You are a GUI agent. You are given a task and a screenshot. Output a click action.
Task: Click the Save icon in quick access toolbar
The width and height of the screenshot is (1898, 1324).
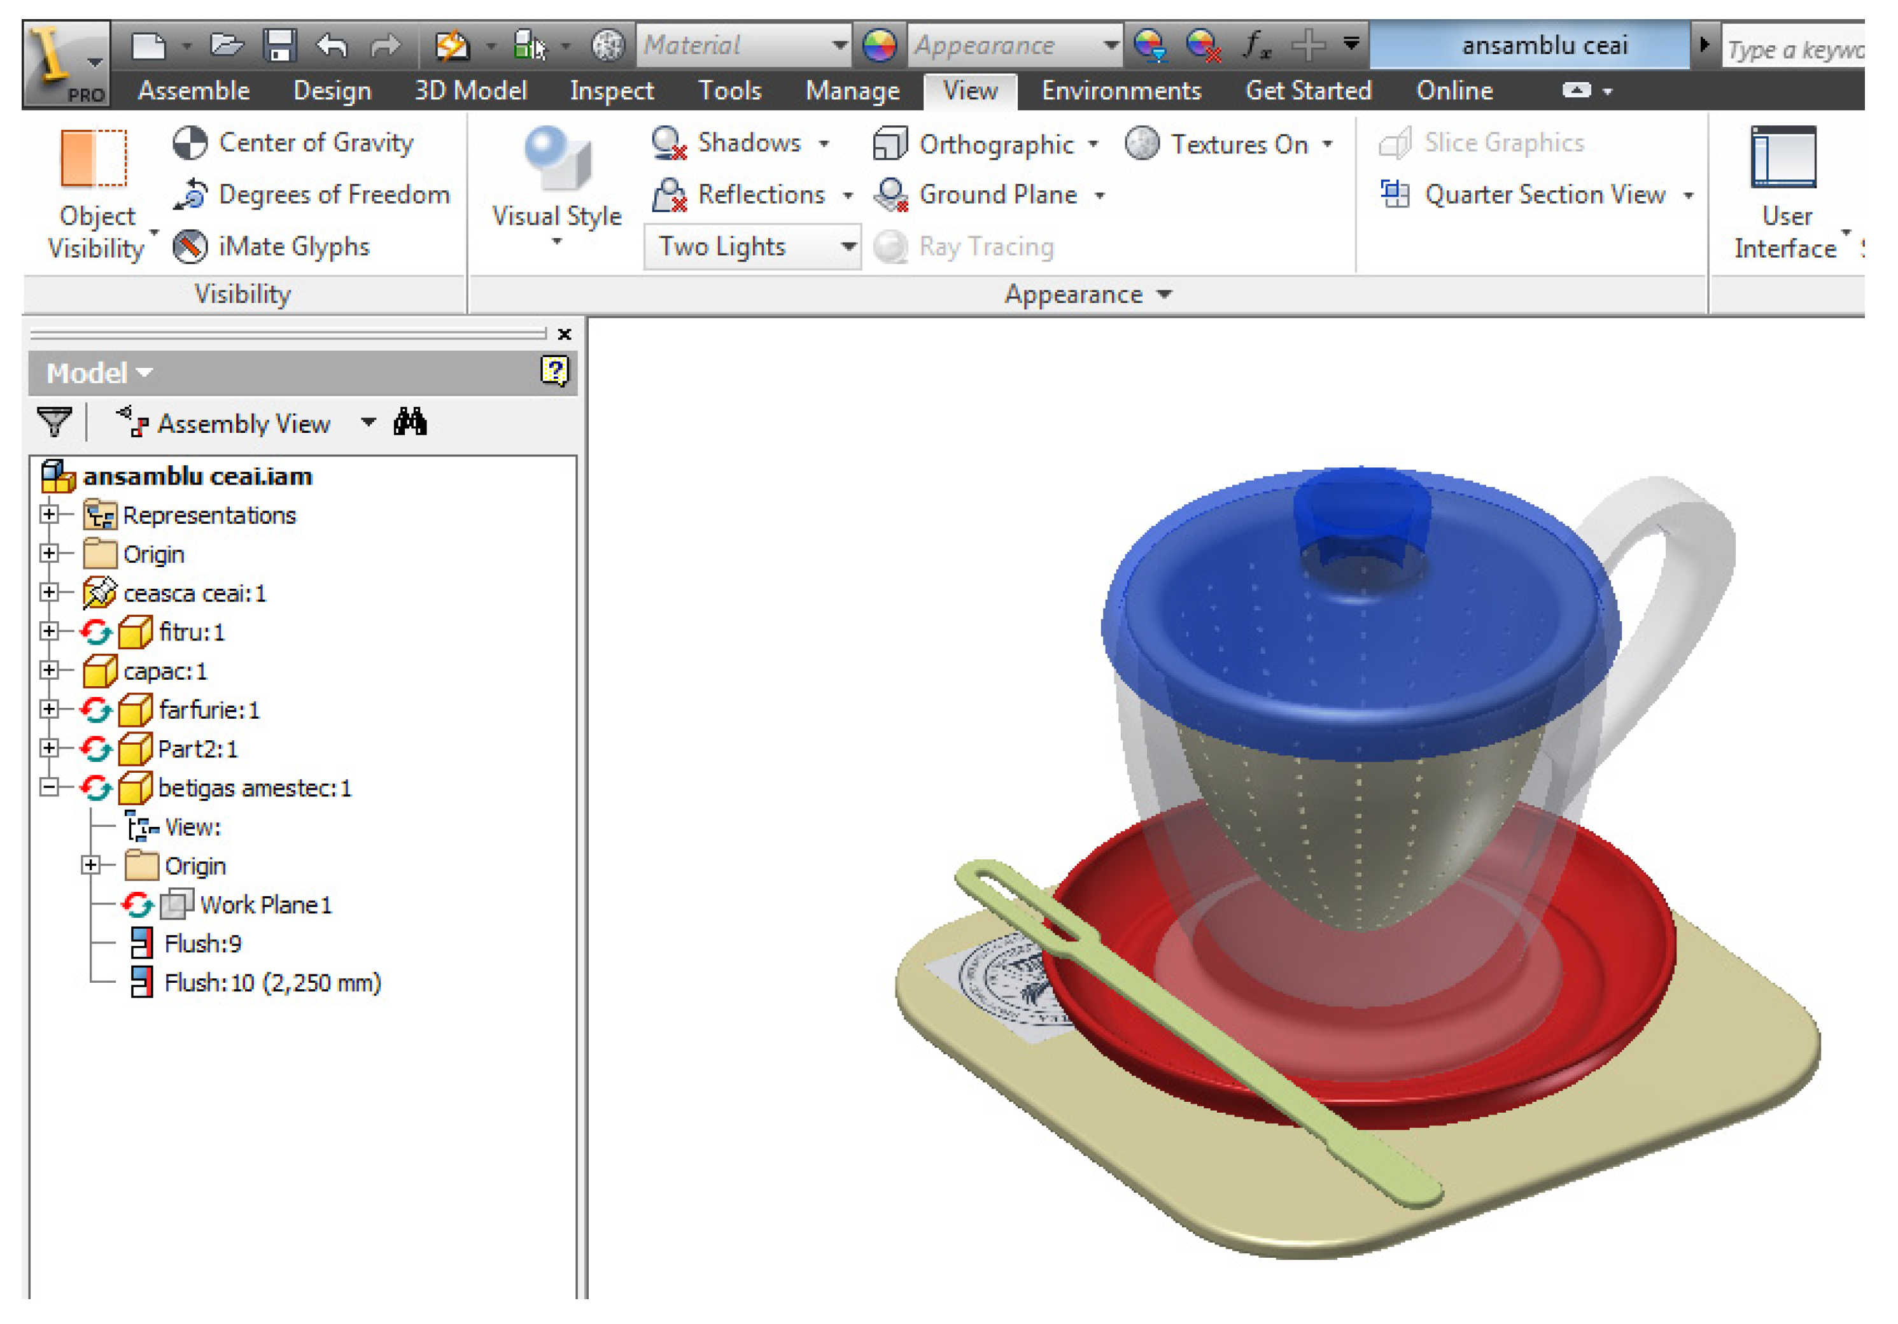click(279, 45)
